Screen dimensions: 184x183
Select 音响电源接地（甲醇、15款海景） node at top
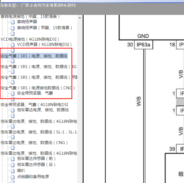(x=30, y=17)
